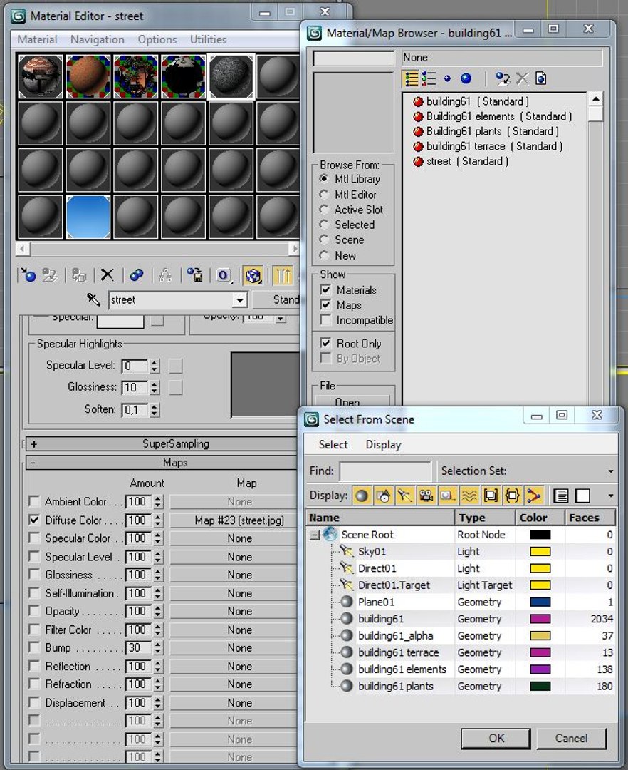628x770 pixels.
Task: Open Display menu in Select From Scene
Action: point(383,444)
